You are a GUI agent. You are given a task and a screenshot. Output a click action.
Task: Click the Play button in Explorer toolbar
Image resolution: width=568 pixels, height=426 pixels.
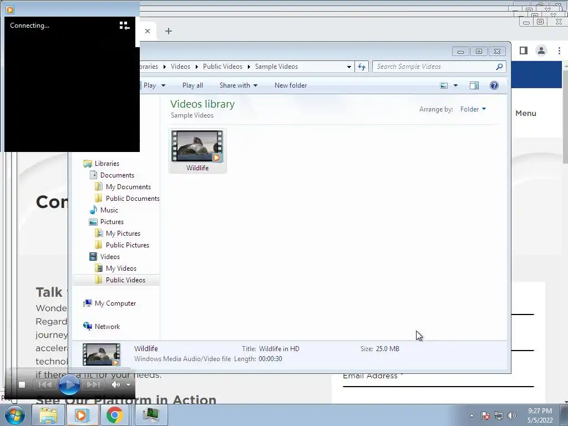[149, 85]
